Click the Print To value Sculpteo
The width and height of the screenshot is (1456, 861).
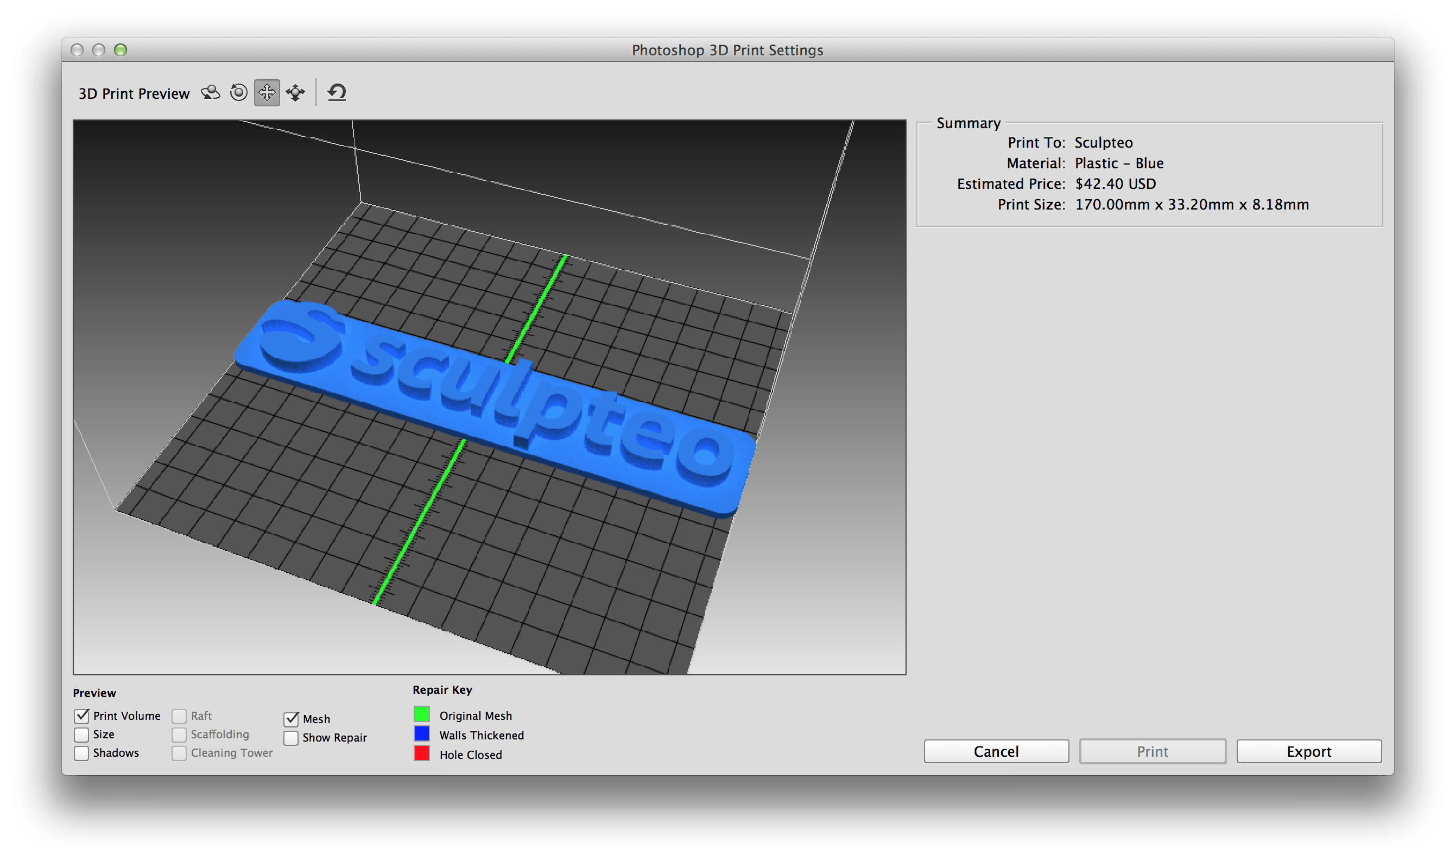point(1103,143)
